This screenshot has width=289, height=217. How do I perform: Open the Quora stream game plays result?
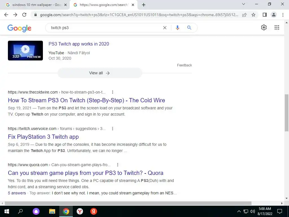pos(86,173)
